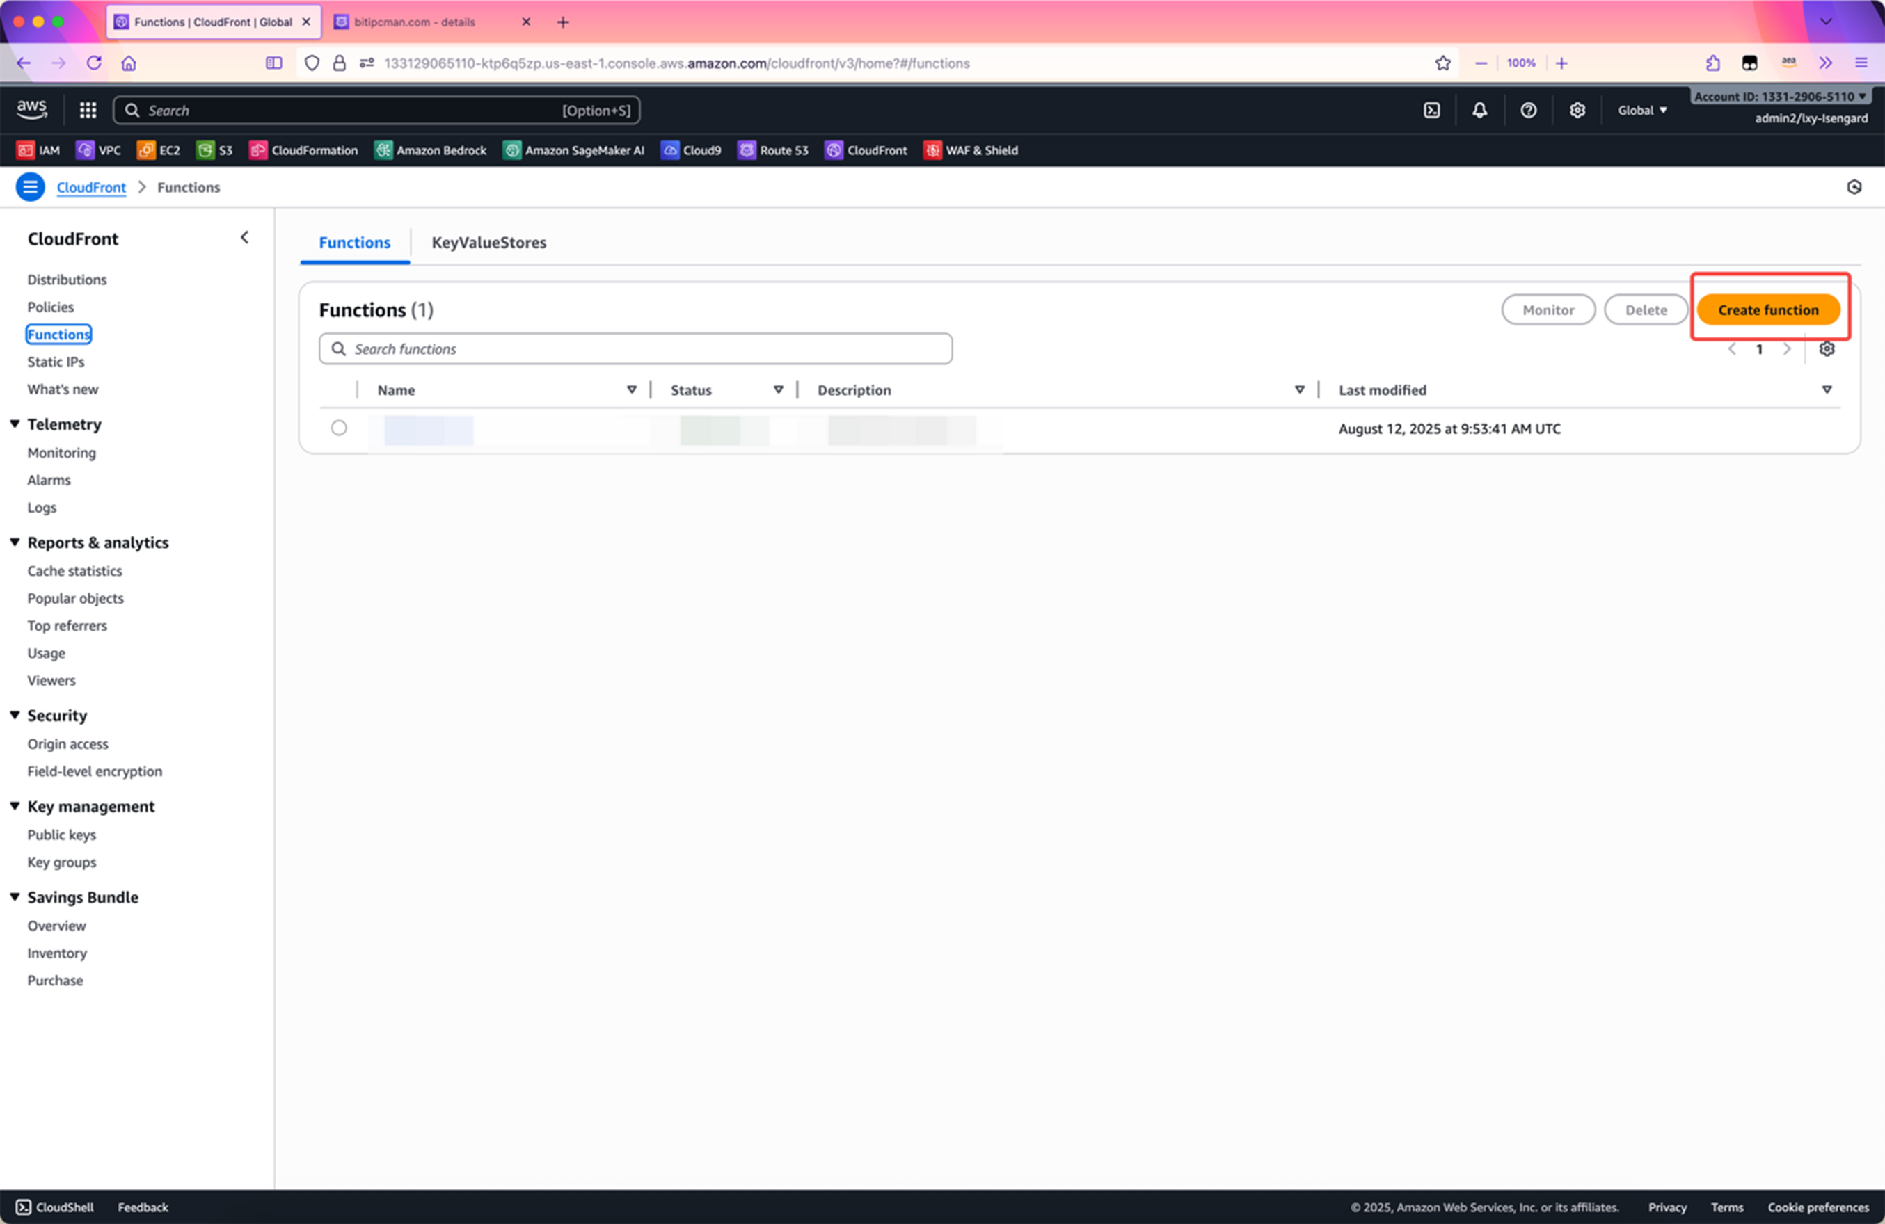Click the Search functions input field

pyautogui.click(x=635, y=349)
